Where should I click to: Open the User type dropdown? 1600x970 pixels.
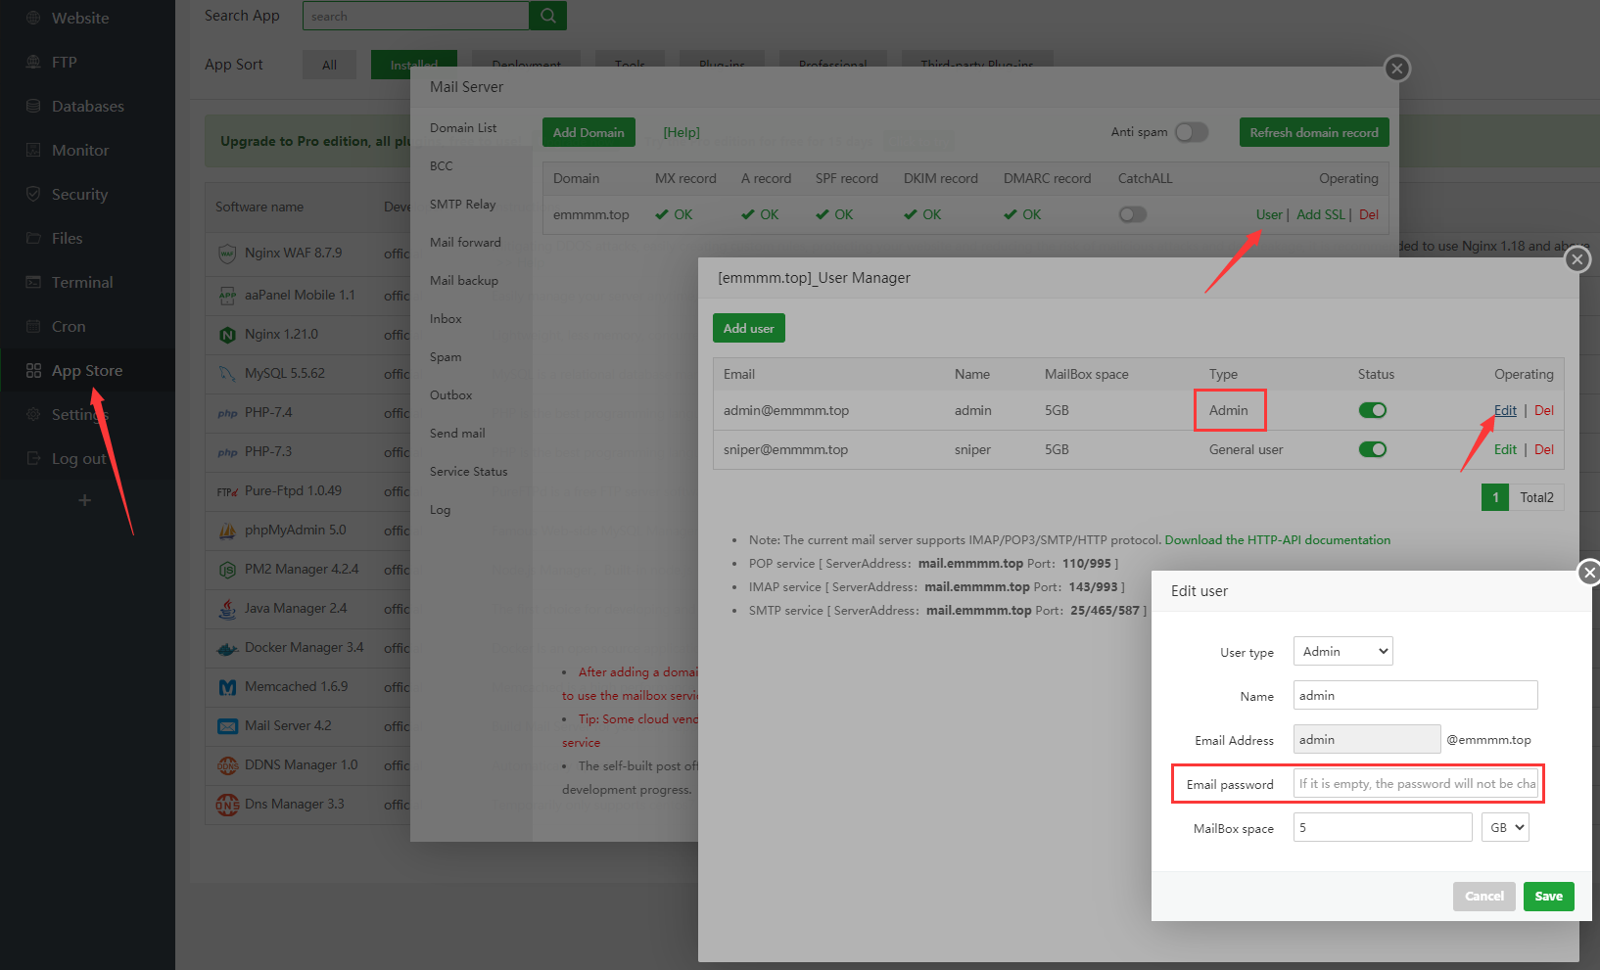(x=1343, y=651)
